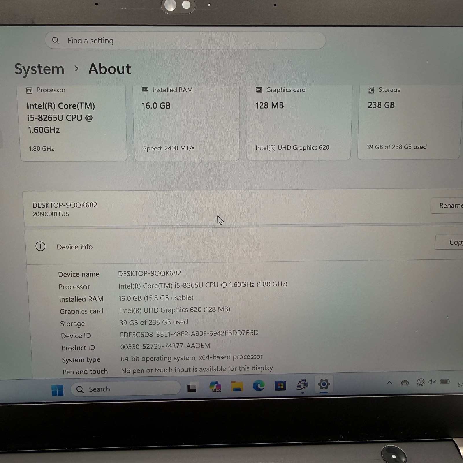Click the OneDrive cloud tray icon
This screenshot has width=463, height=463.
(405, 383)
